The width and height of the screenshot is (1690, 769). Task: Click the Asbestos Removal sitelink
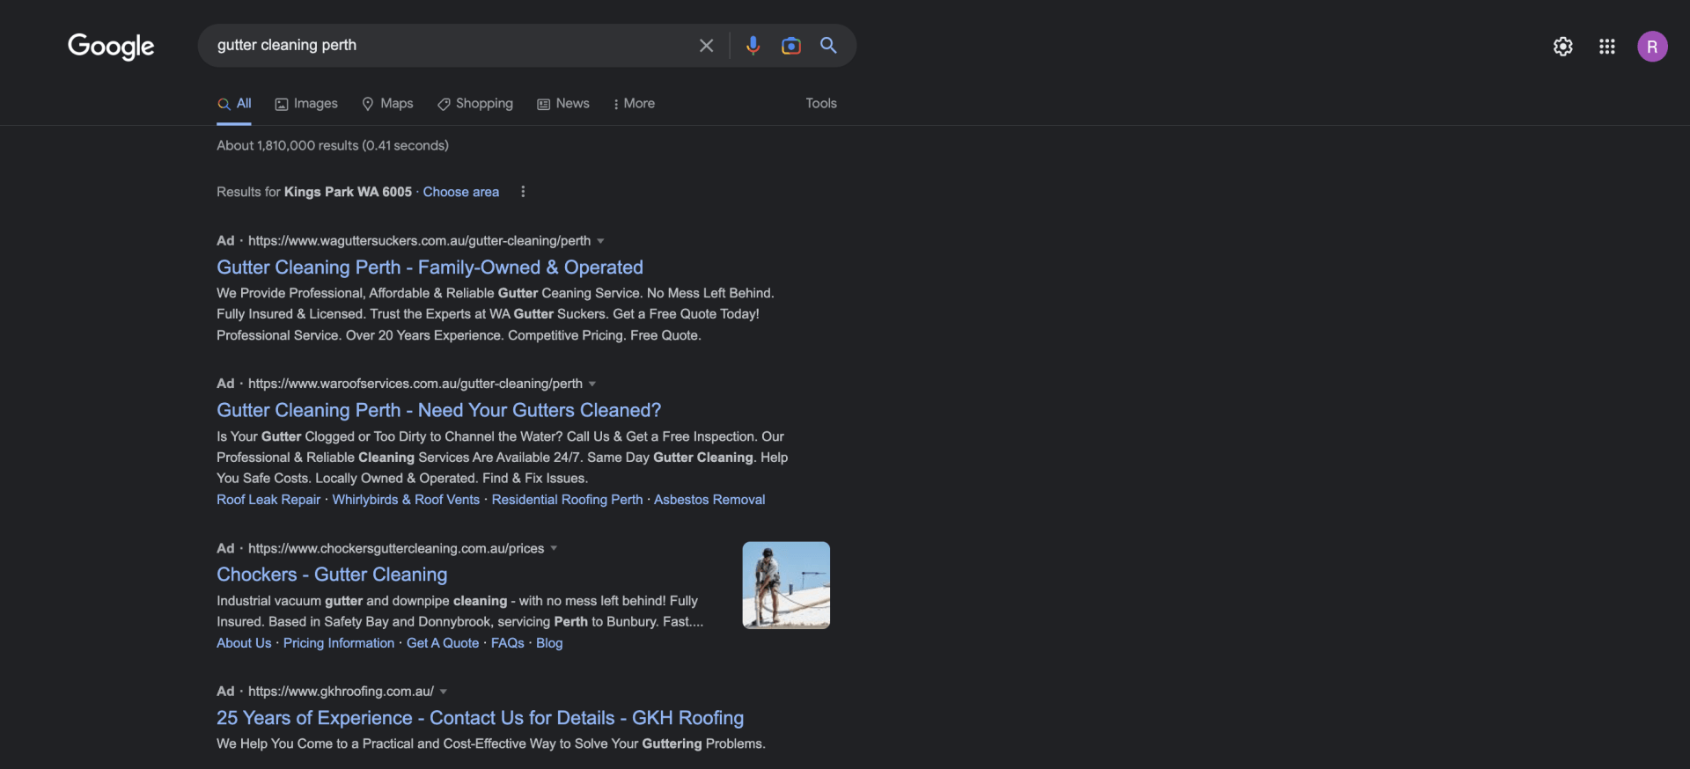click(x=709, y=500)
